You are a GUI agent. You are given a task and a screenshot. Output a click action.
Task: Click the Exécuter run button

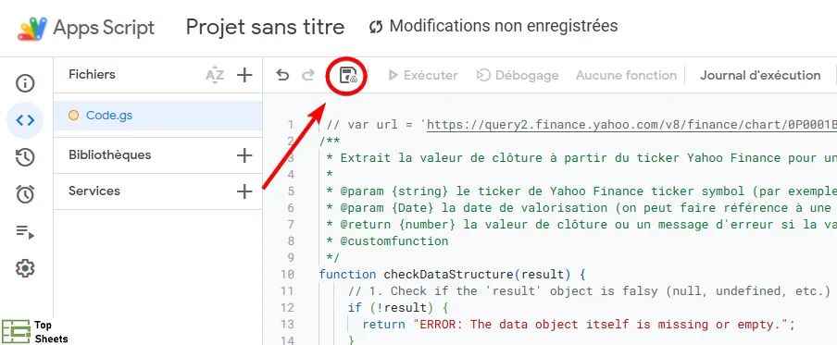point(423,75)
